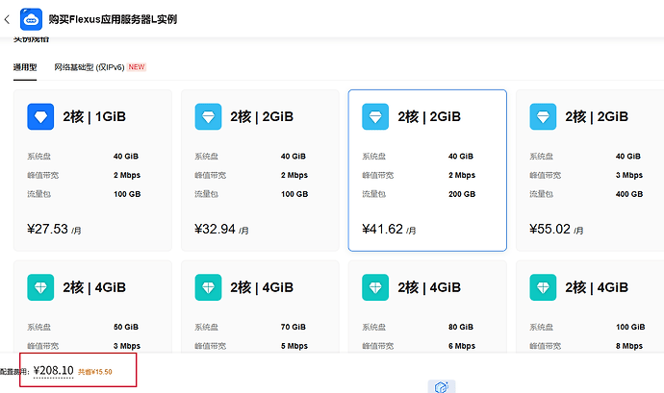Click the green diamond icon of the 100 GiB plan

(x=543, y=287)
